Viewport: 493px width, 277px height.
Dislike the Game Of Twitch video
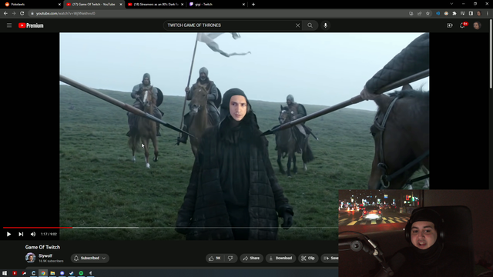pyautogui.click(x=230, y=259)
